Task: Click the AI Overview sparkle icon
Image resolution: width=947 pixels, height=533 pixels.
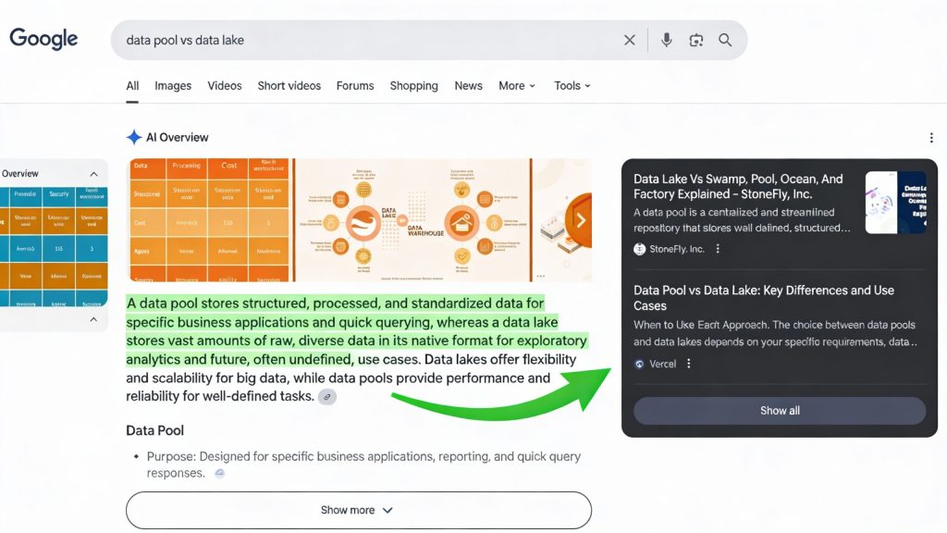Action: [133, 137]
